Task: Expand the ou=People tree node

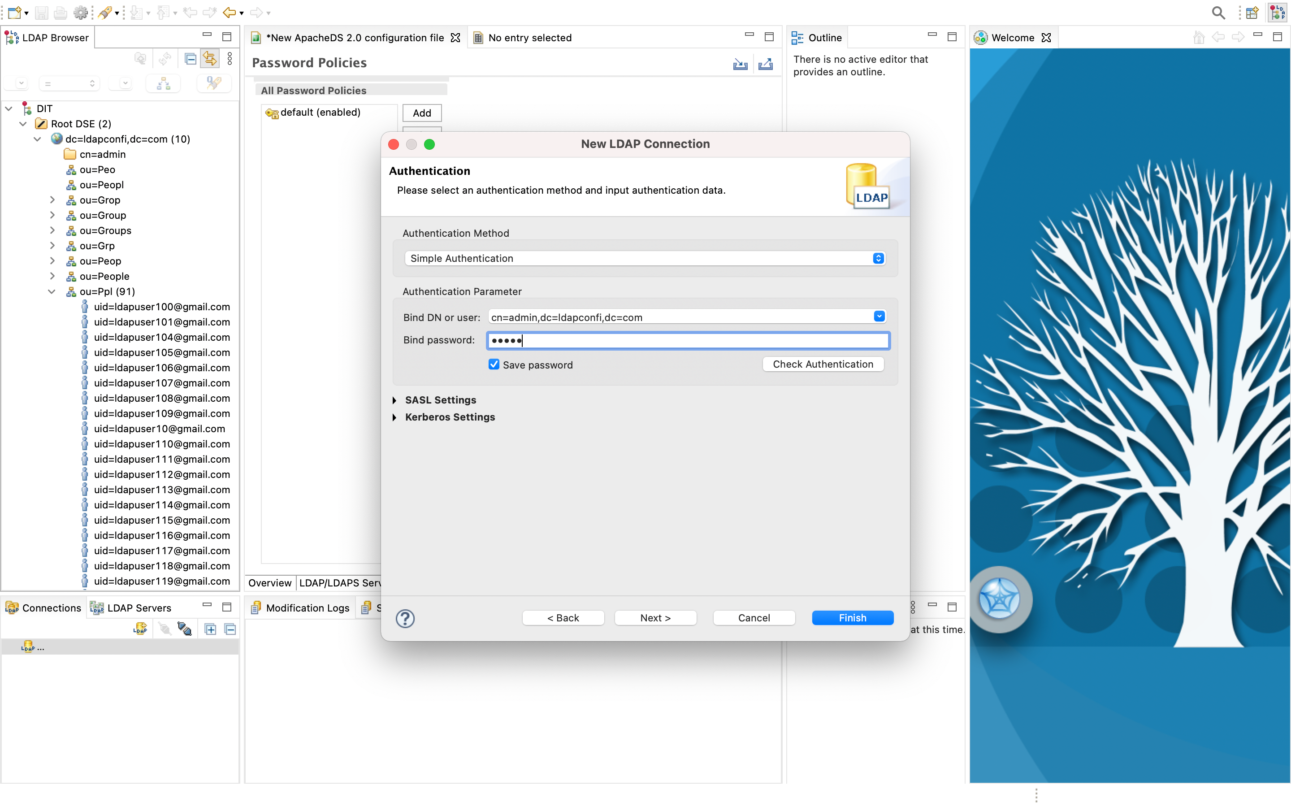Action: [52, 276]
